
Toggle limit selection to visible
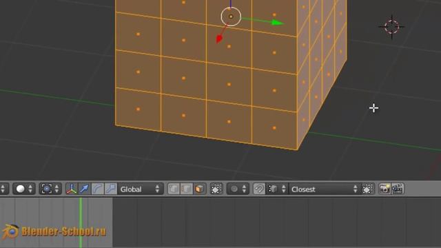pyautogui.click(x=216, y=189)
